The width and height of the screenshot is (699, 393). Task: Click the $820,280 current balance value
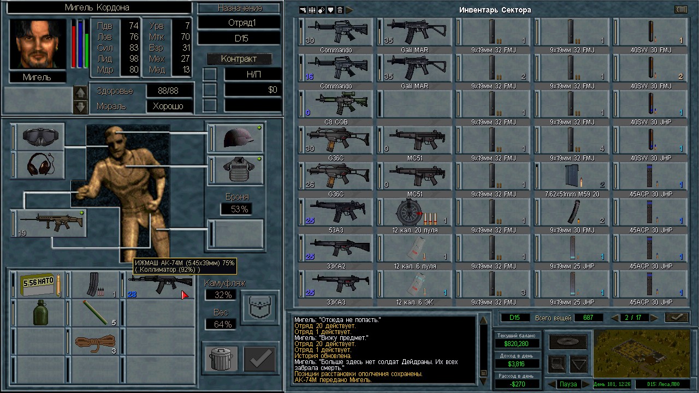click(x=517, y=344)
